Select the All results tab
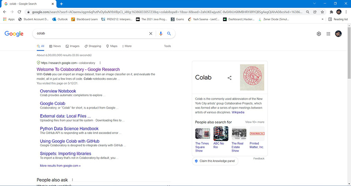Screen dimensions: 351x186 40,46
